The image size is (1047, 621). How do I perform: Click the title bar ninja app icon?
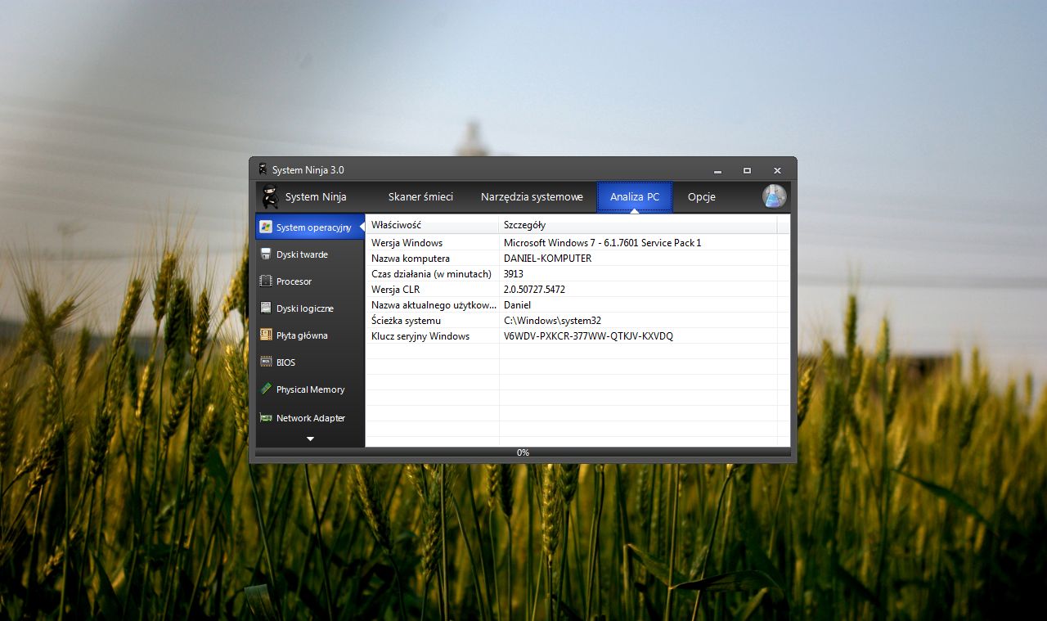(263, 169)
